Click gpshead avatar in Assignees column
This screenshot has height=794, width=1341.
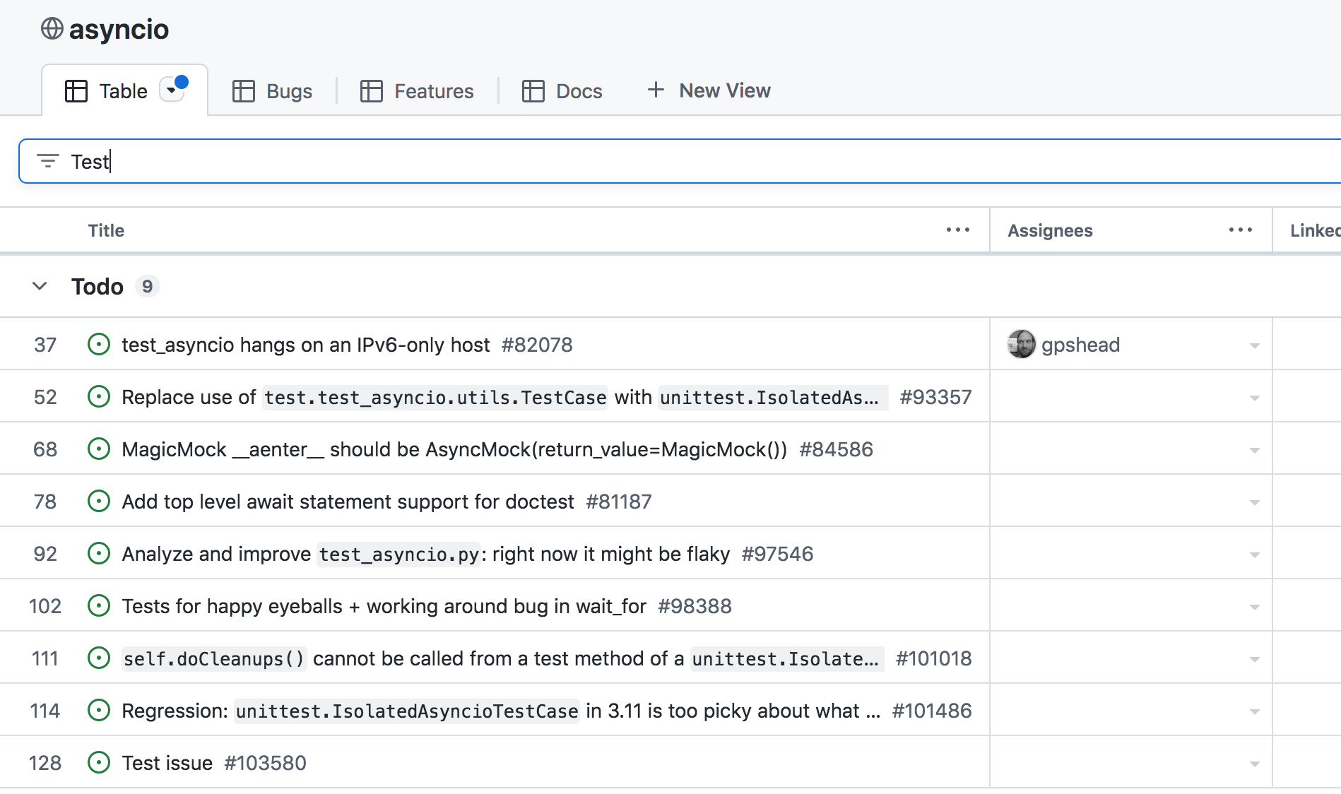click(x=1021, y=345)
